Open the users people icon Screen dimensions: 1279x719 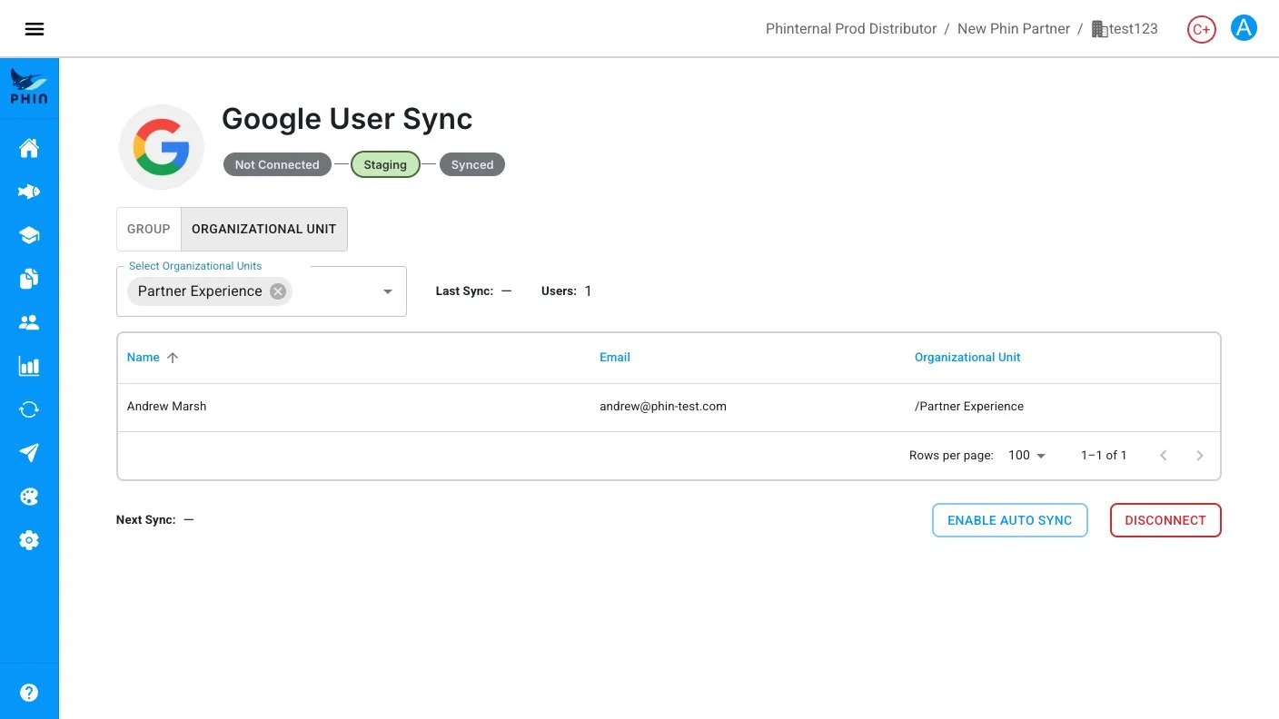(29, 322)
